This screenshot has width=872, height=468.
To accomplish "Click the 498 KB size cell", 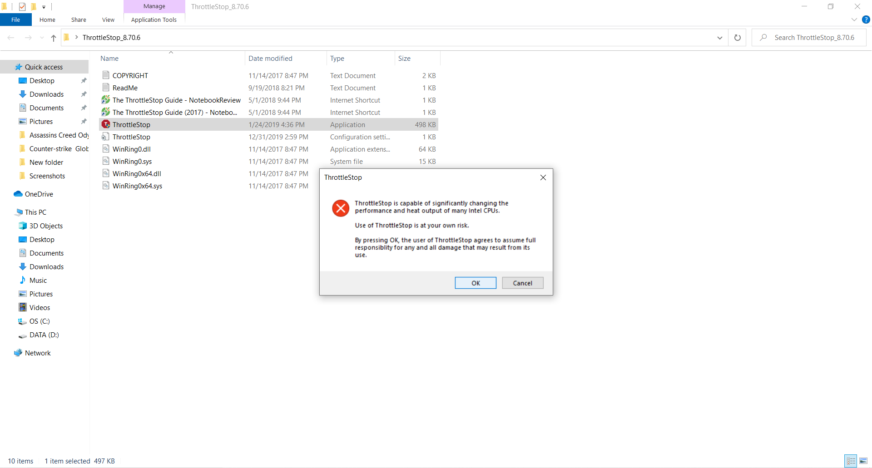I will click(x=425, y=124).
